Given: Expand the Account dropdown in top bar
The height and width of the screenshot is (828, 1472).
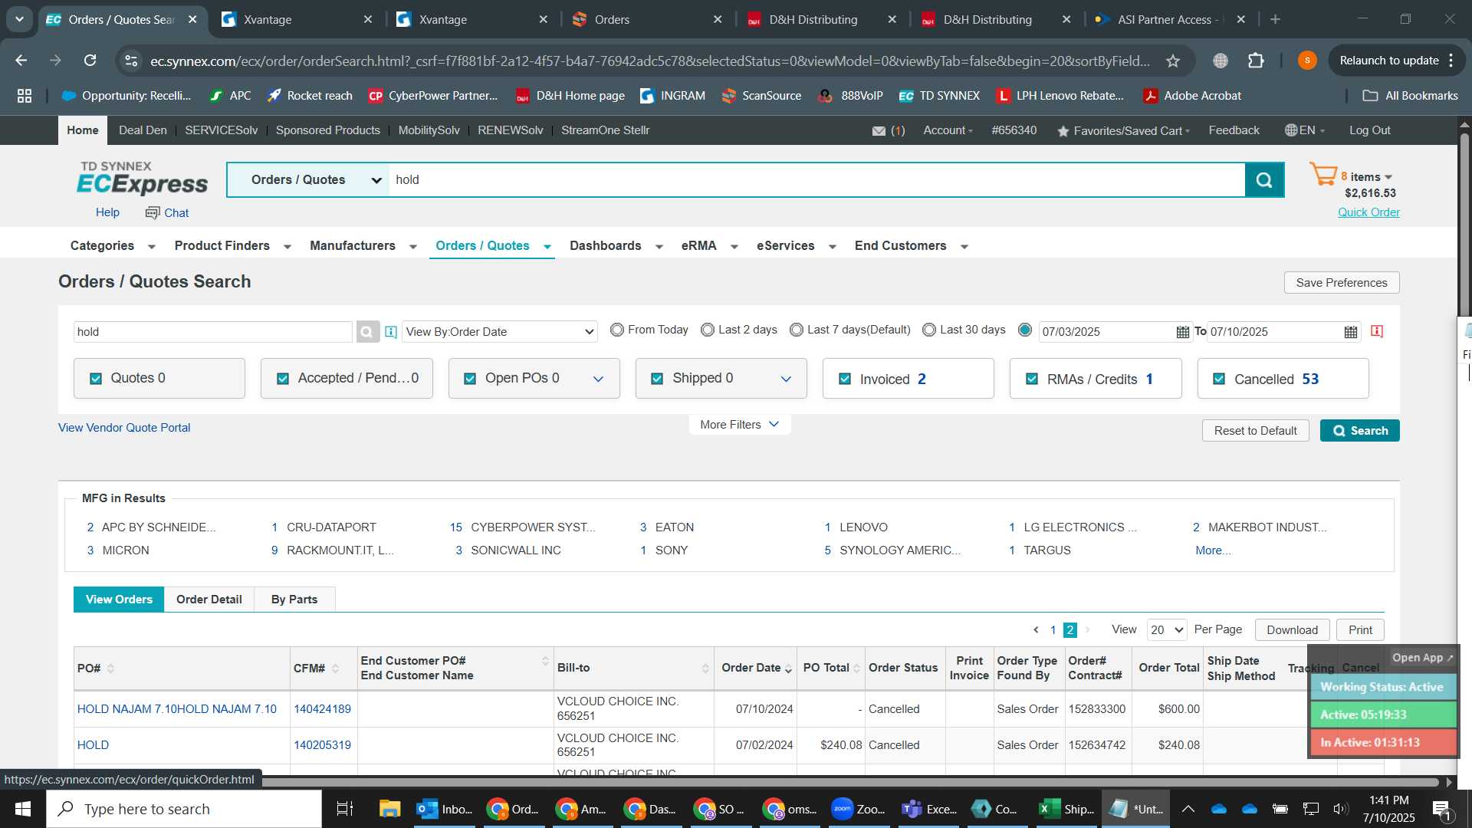Looking at the screenshot, I should click(948, 130).
